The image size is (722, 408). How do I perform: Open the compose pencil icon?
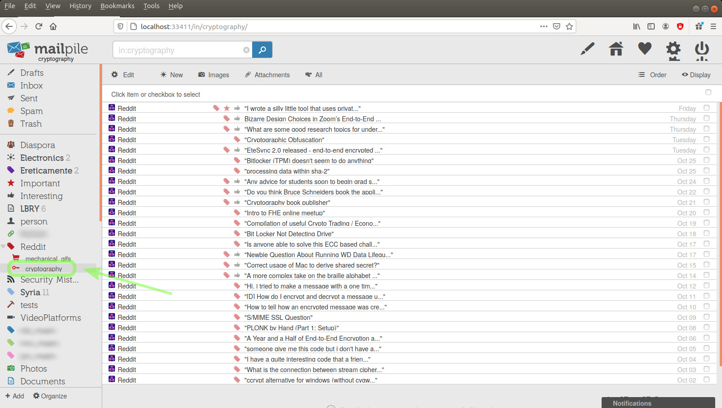588,49
